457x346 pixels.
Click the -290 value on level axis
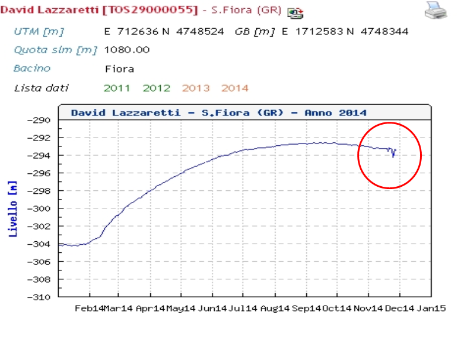(x=42, y=120)
